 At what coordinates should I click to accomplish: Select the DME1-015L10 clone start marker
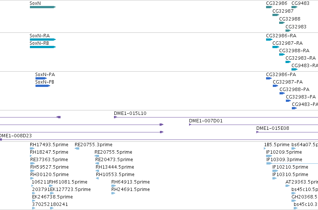pyautogui.click(x=115, y=117)
